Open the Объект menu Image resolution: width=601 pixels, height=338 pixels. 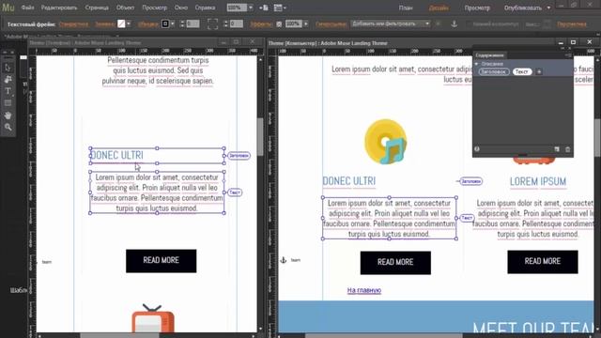[x=125, y=8]
